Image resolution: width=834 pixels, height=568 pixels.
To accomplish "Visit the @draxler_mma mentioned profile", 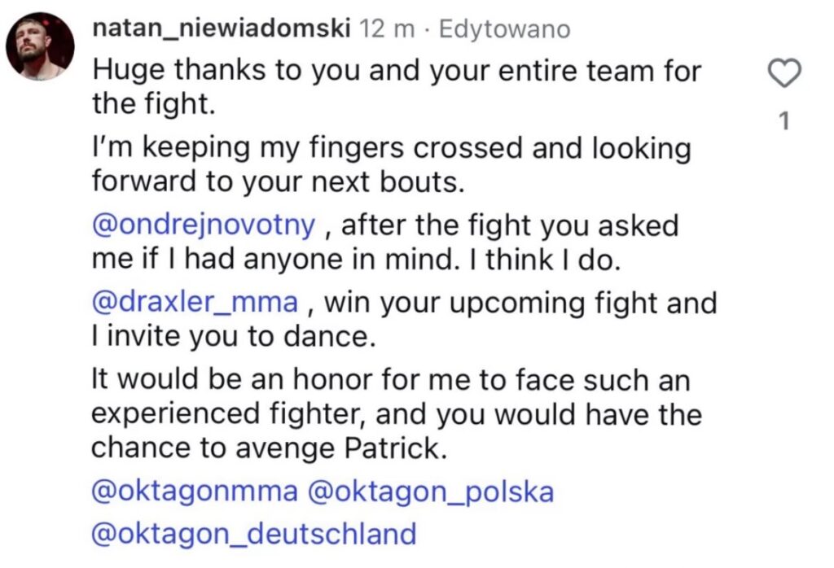I will point(195,304).
